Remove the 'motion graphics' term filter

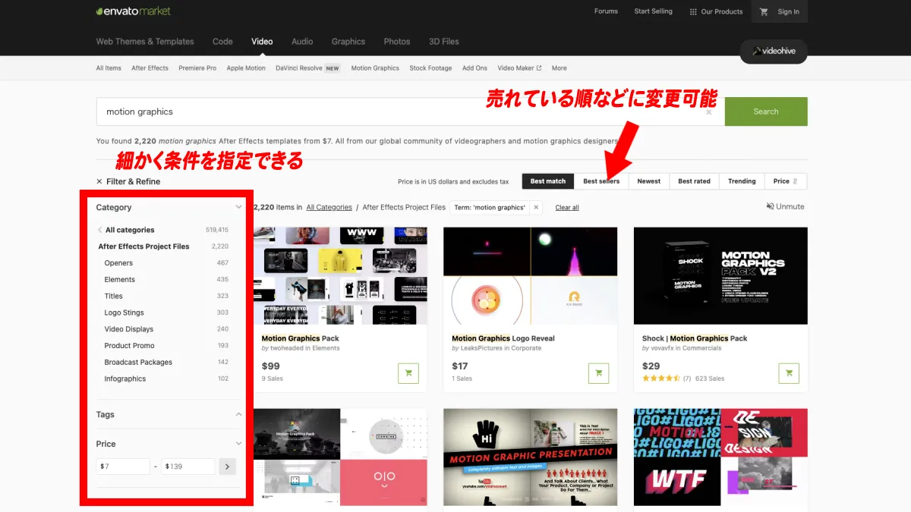coord(536,207)
